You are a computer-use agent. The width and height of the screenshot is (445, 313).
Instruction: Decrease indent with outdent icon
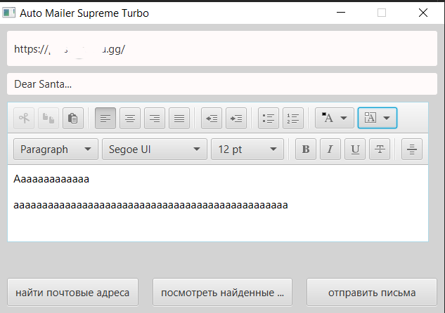tap(212, 118)
